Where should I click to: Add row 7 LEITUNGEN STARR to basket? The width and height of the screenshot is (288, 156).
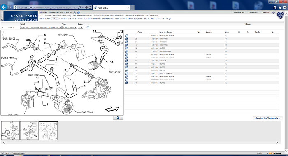[127, 55]
